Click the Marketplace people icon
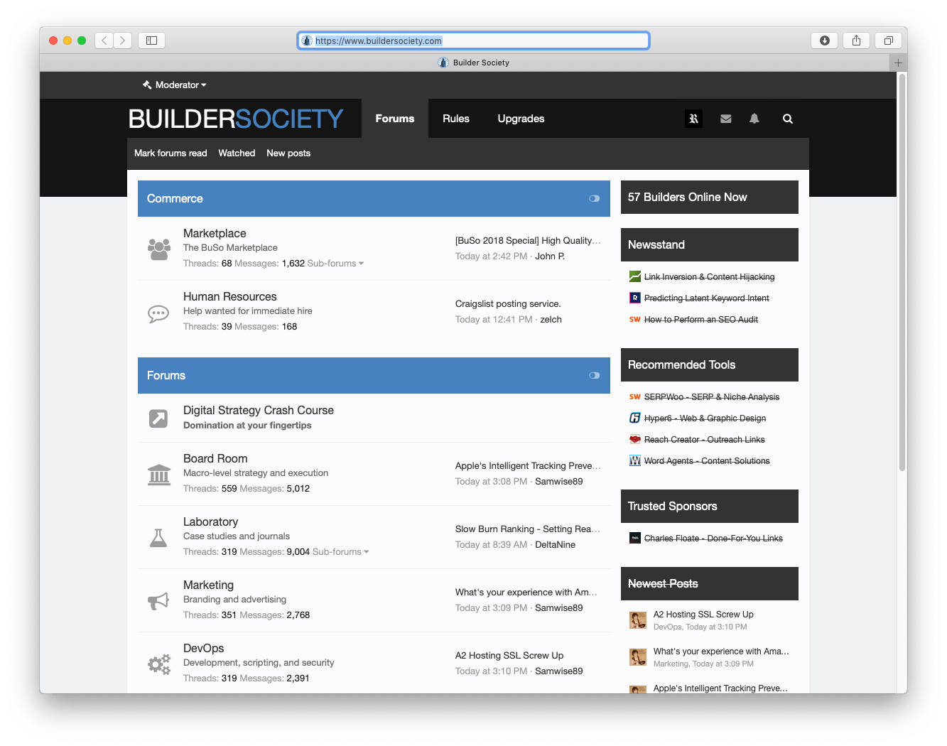The height and width of the screenshot is (746, 947). pyautogui.click(x=158, y=249)
